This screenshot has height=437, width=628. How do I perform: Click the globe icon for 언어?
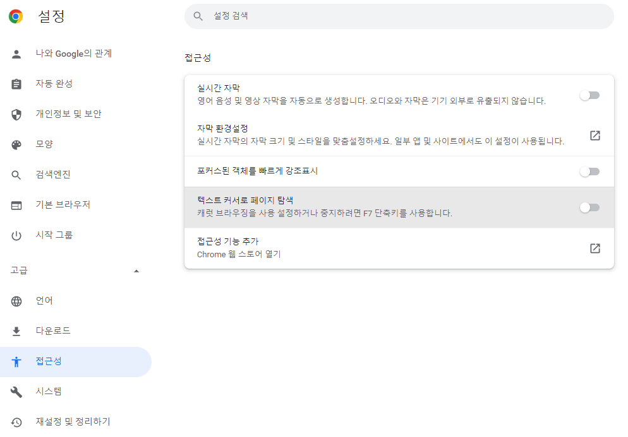(16, 301)
